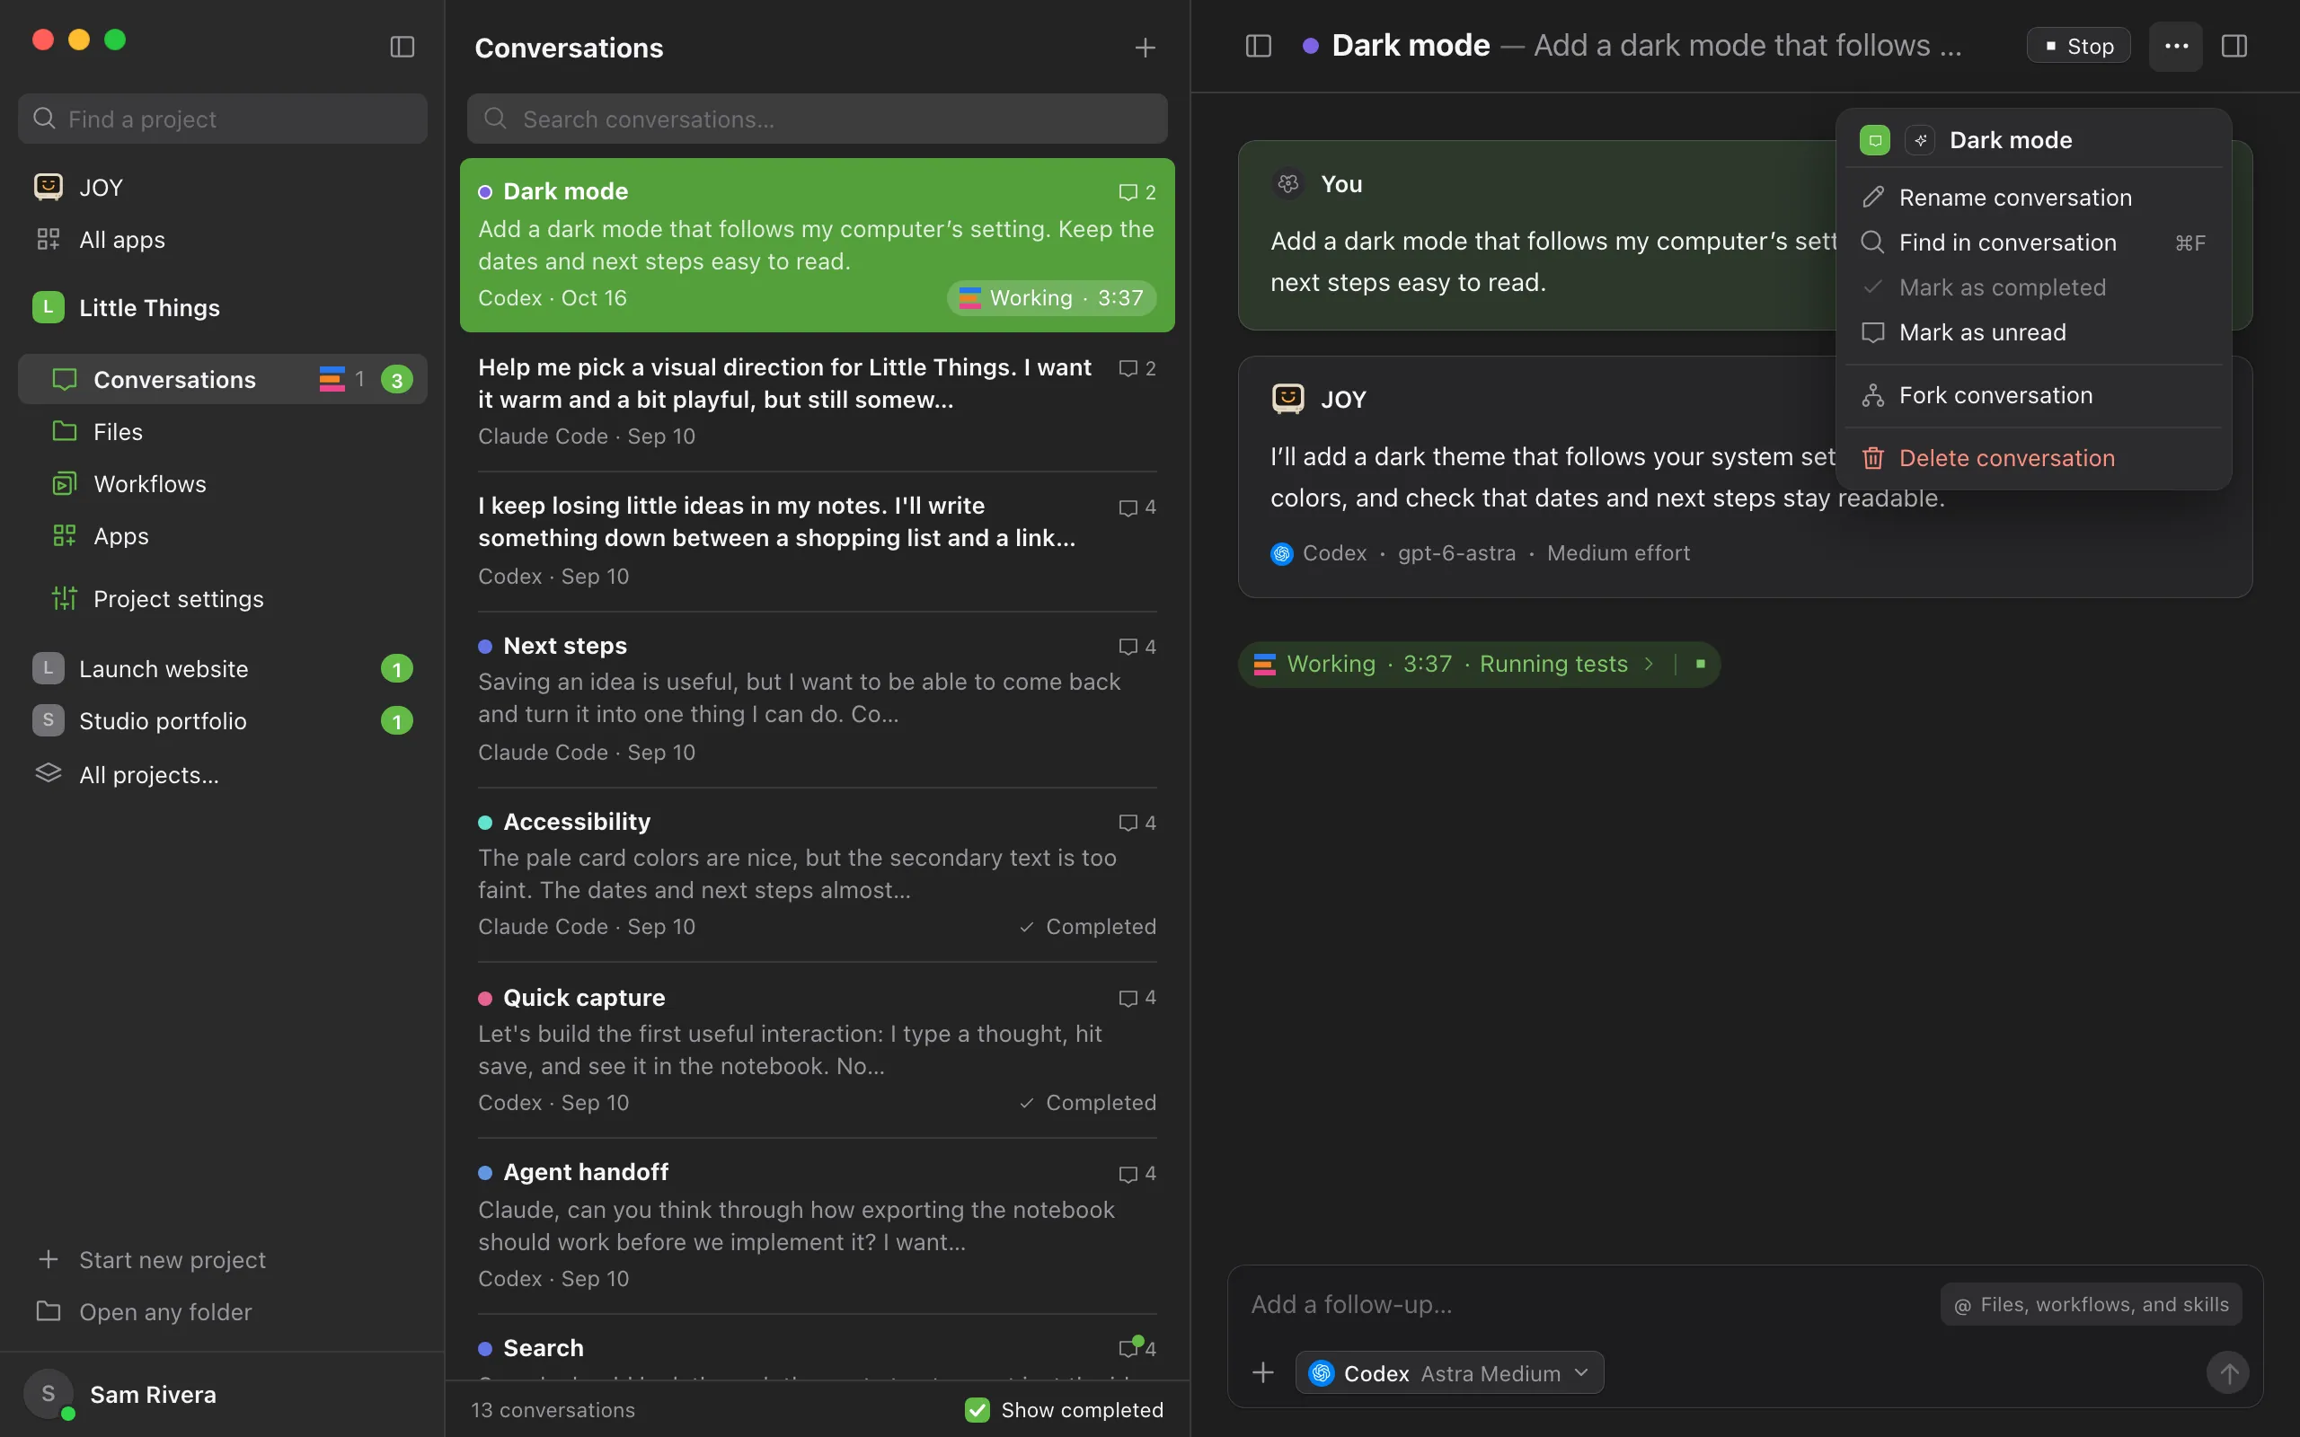Open the Accessibility conversation
Viewport: 2300px width, 1437px height.
pyautogui.click(x=818, y=873)
